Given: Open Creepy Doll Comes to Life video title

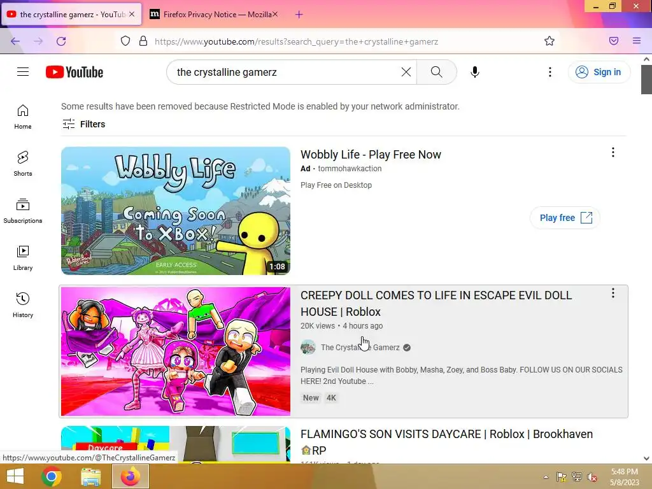Looking at the screenshot, I should [436, 304].
